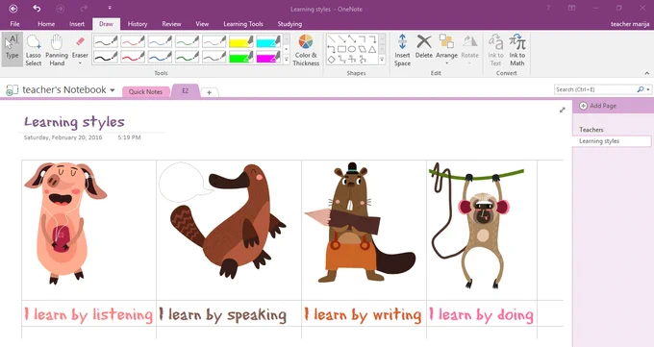Select the parallelogram shape
The image size is (654, 347).
click(362, 49)
